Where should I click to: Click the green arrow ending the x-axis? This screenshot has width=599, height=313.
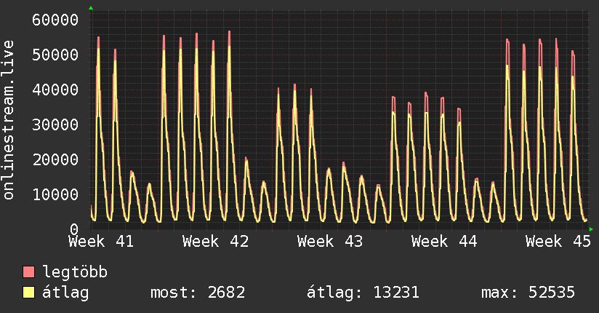point(591,229)
